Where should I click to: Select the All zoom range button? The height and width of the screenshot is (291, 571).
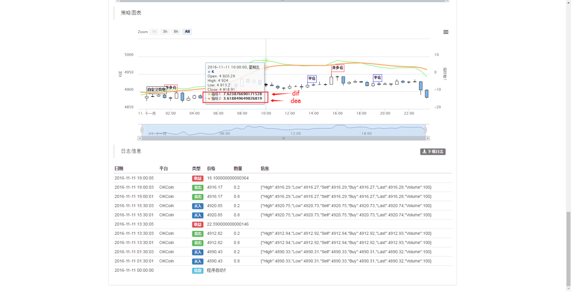(x=187, y=32)
